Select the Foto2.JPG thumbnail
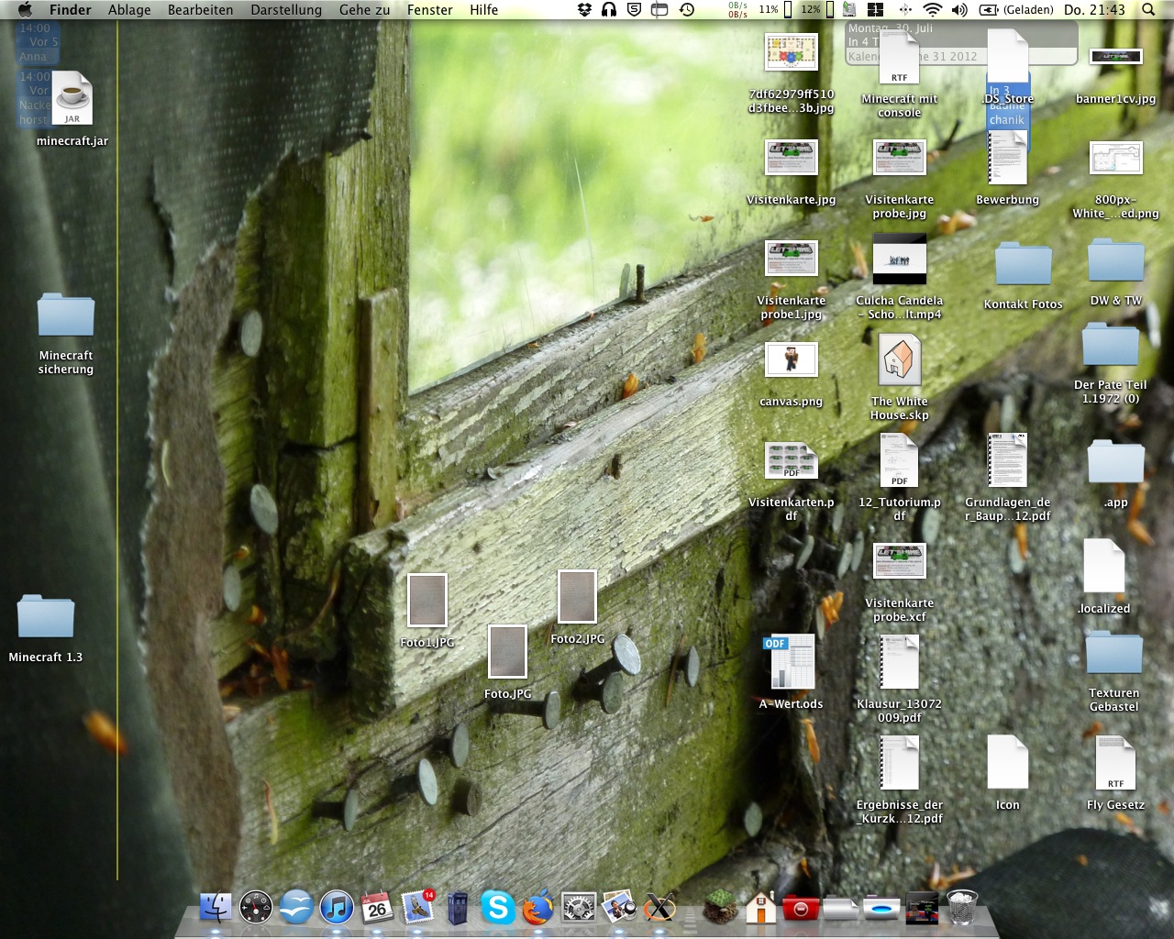1174x939 pixels. tap(577, 597)
